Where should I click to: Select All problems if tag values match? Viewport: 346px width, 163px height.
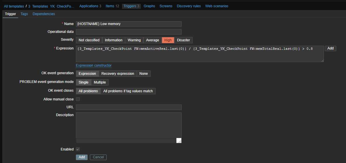tap(128, 91)
